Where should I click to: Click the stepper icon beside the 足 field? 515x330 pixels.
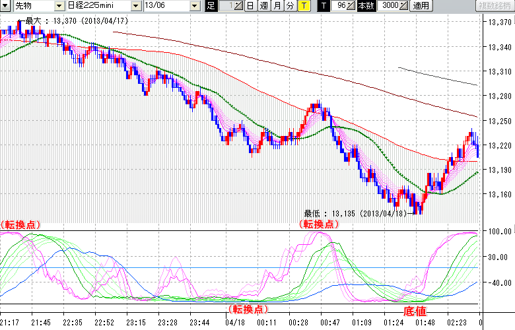[239, 6]
